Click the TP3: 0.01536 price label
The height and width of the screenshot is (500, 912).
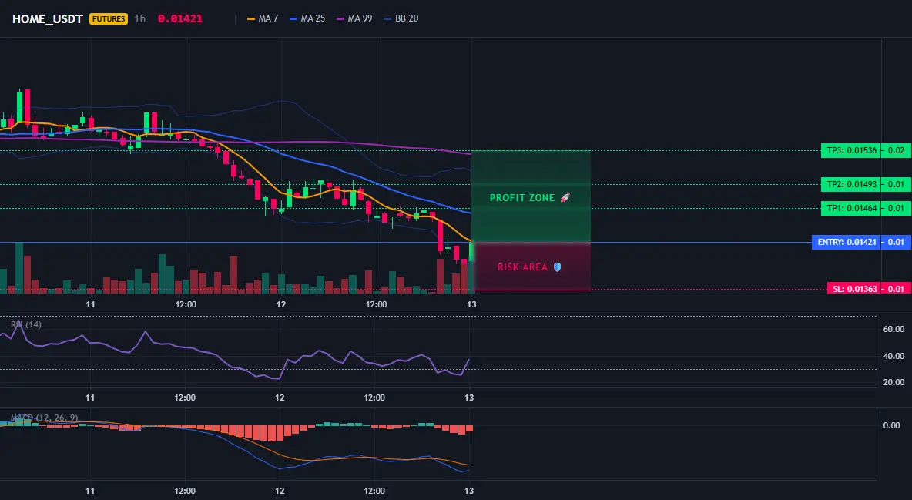[851, 151]
